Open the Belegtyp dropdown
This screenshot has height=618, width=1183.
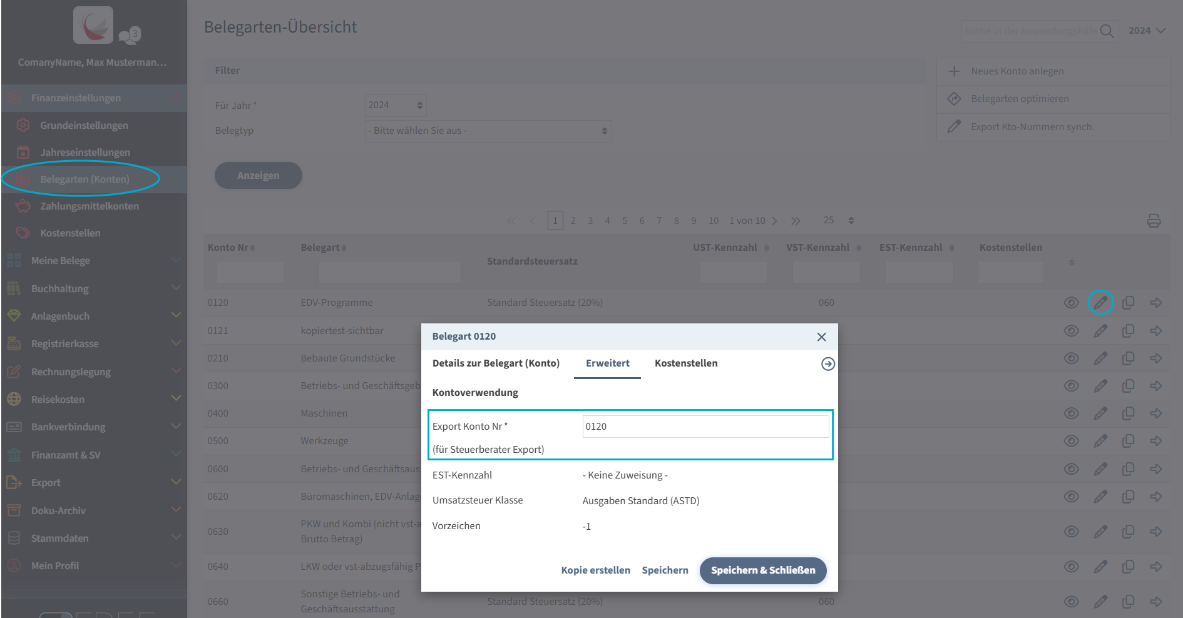pos(488,131)
